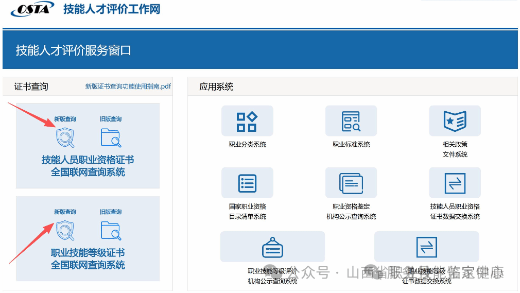The image size is (520, 293).
Task: Click the 职业分类系统 grid icon
Action: 247,122
